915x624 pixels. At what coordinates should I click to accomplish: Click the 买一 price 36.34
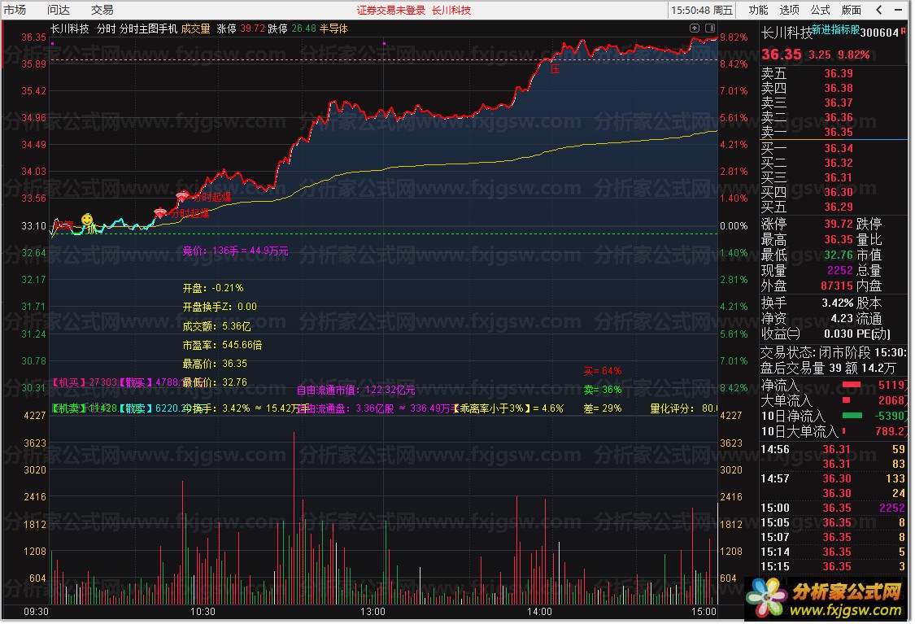click(x=838, y=148)
